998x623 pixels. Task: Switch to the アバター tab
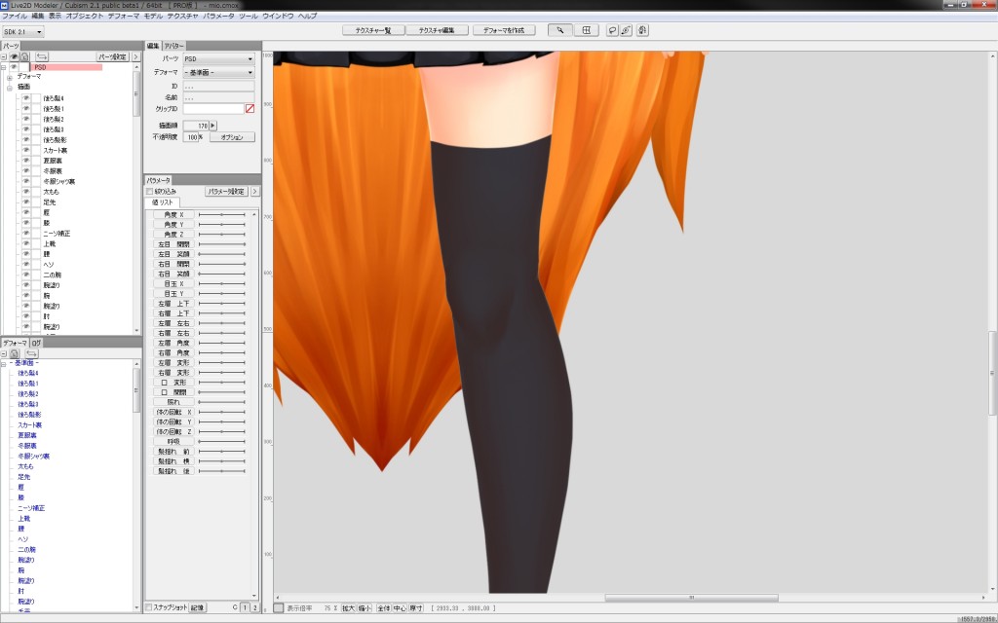[x=173, y=46]
